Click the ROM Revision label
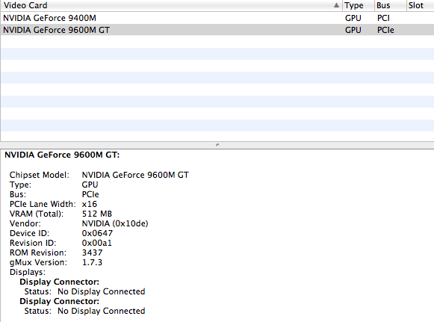This screenshot has height=322, width=434. (38, 253)
